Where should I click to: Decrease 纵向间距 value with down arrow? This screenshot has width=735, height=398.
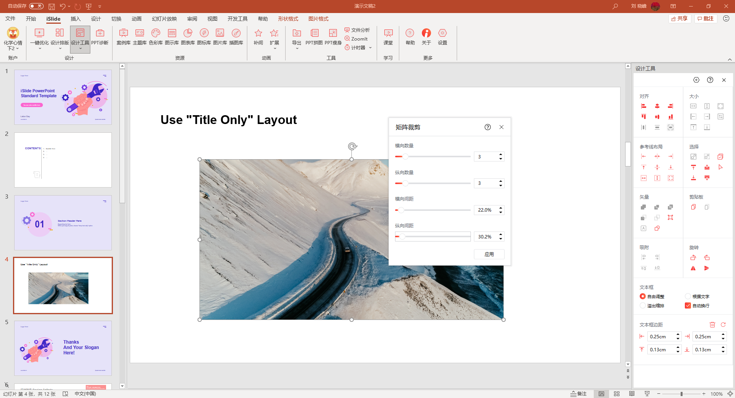click(x=501, y=239)
